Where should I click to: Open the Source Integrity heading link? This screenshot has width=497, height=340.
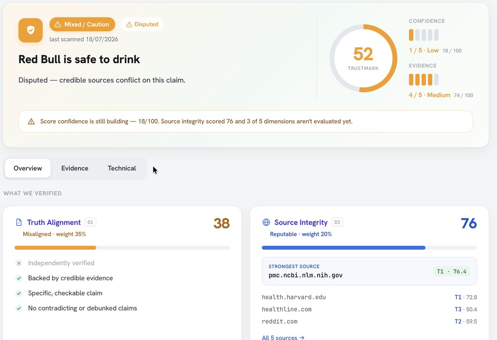[301, 223]
